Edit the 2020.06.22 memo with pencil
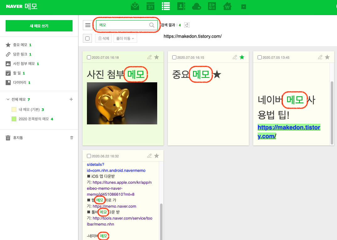 click(150, 155)
